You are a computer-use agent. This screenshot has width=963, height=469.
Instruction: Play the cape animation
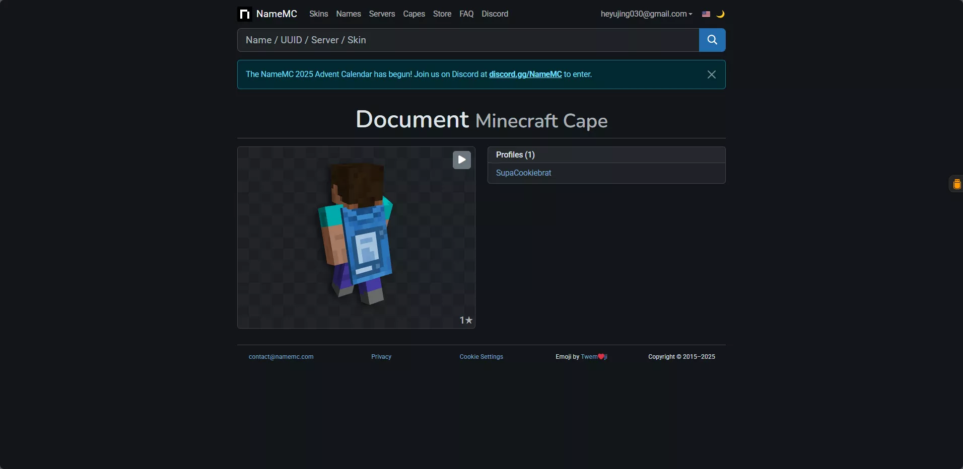click(x=461, y=160)
